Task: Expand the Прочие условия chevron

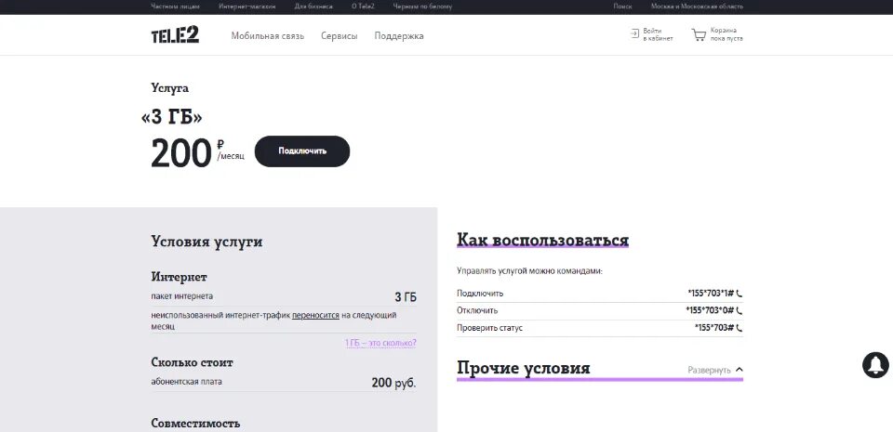Action: click(740, 370)
